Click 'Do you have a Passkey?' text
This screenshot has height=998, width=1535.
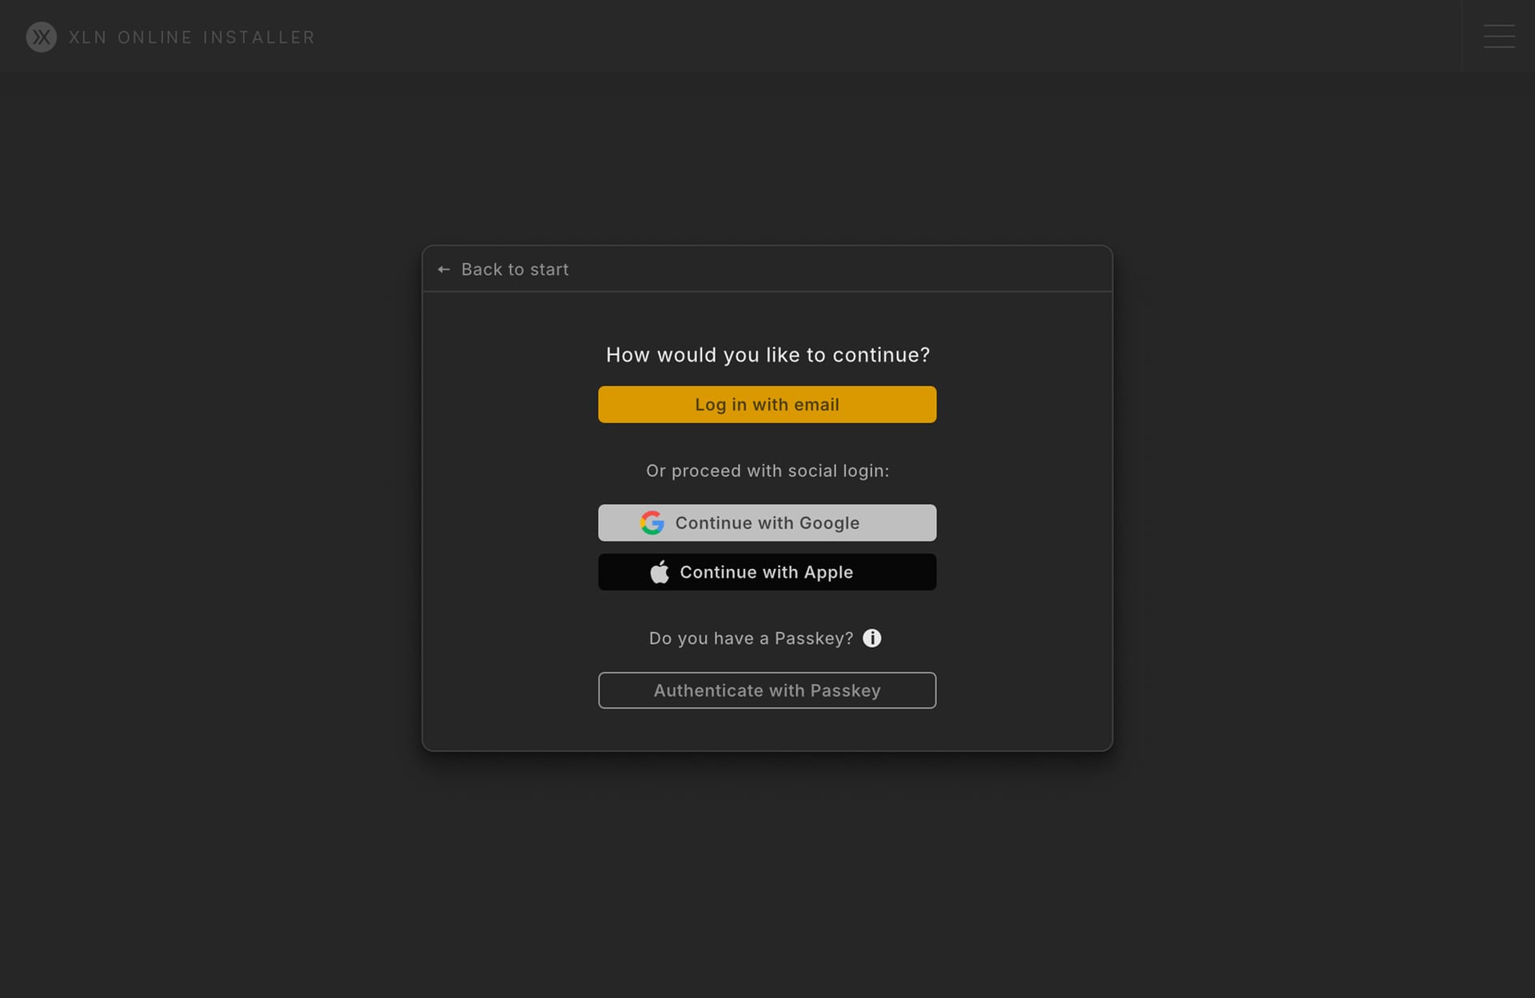751,638
